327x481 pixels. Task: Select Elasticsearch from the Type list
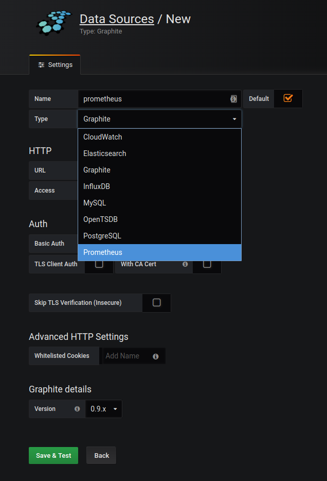point(159,153)
